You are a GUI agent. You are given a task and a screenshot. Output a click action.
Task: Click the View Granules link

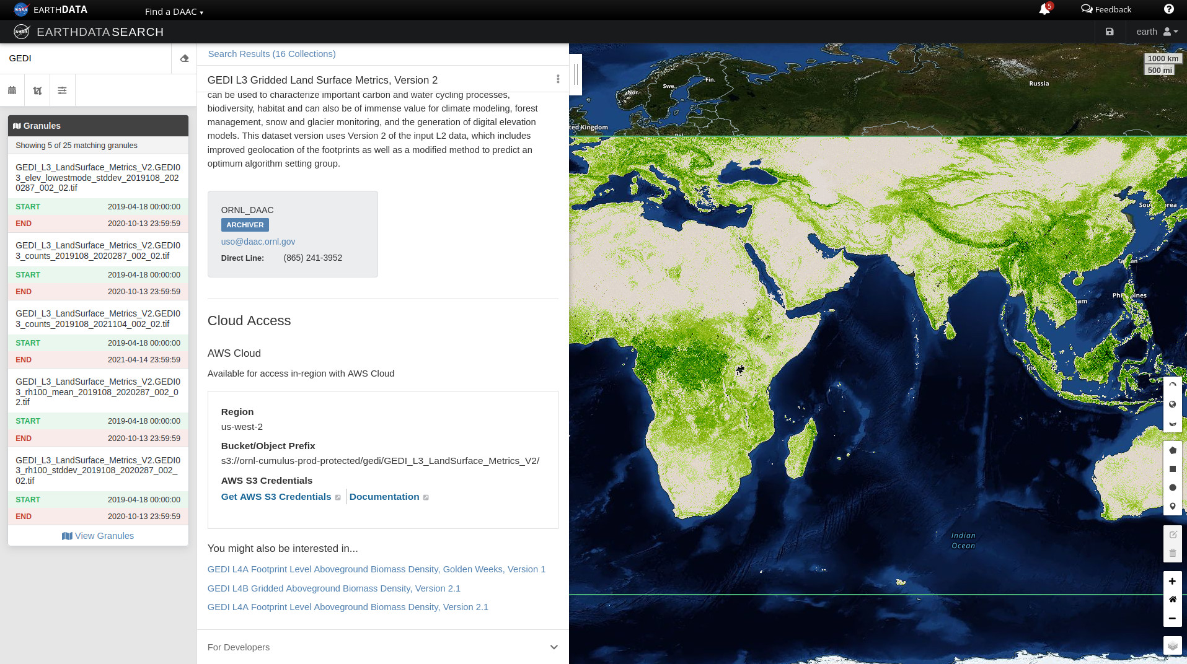pyautogui.click(x=98, y=536)
